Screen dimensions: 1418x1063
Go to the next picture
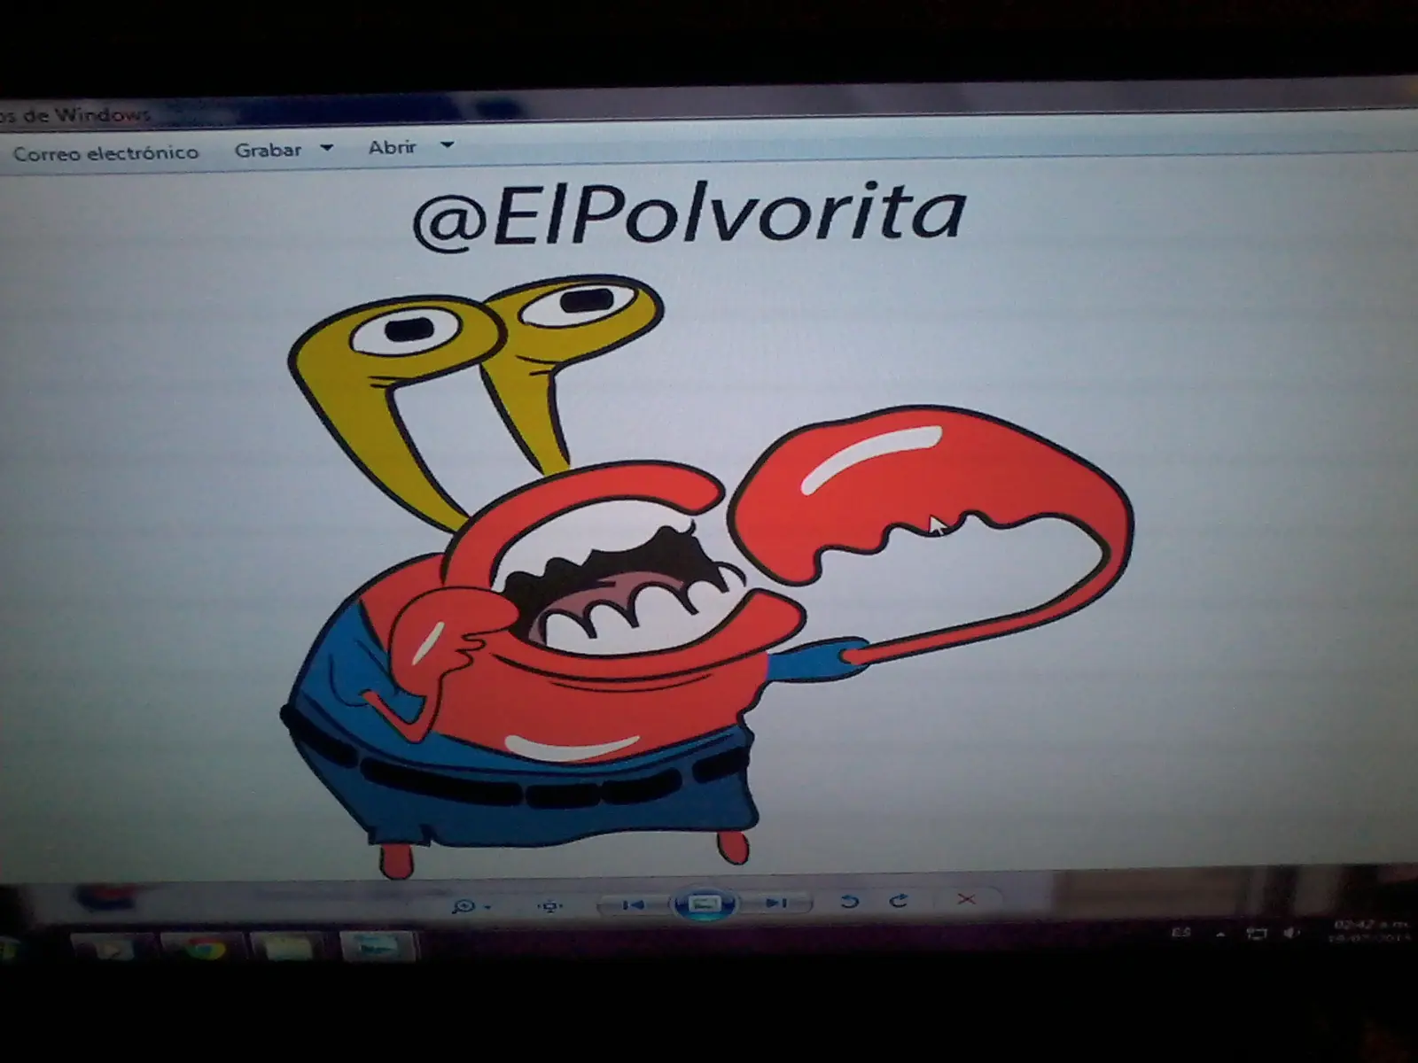click(x=776, y=903)
